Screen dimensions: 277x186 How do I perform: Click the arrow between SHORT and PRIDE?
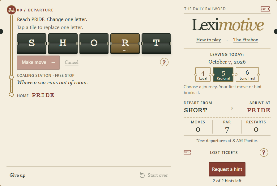pos(229,108)
